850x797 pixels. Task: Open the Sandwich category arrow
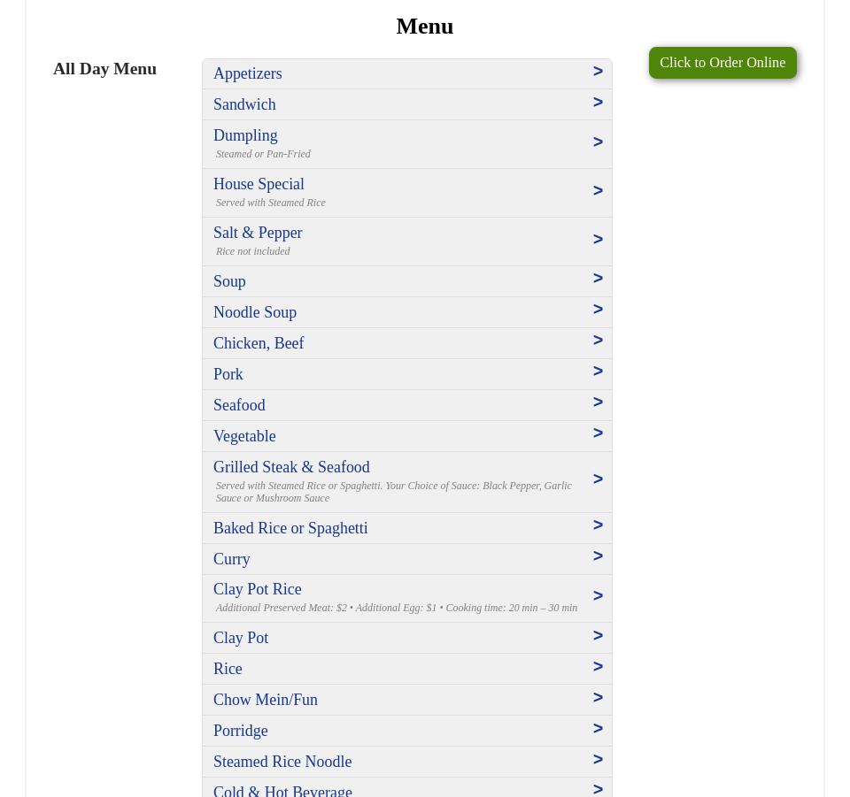(598, 103)
